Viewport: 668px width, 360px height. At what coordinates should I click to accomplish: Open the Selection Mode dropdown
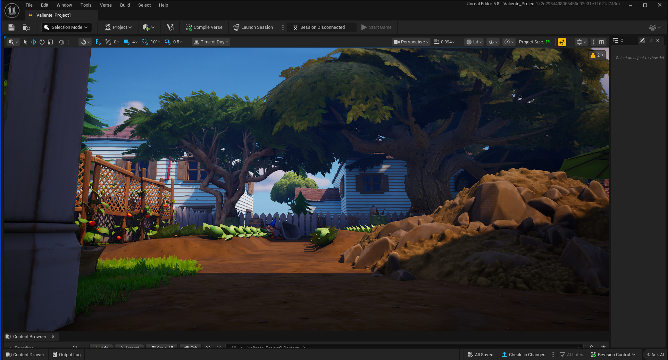coord(66,27)
